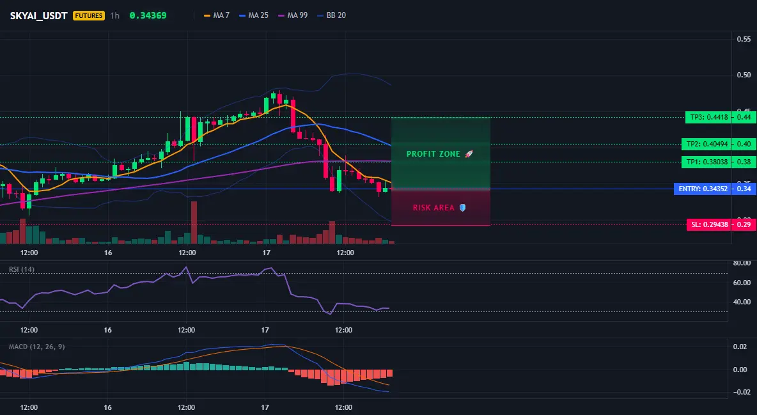757x415 pixels.
Task: Click the PROFIT ZONE label
Action: pyautogui.click(x=433, y=154)
